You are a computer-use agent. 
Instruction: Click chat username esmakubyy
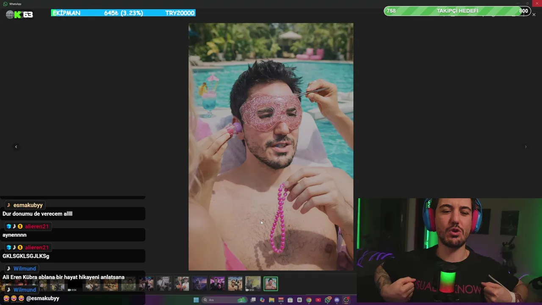coord(28,205)
